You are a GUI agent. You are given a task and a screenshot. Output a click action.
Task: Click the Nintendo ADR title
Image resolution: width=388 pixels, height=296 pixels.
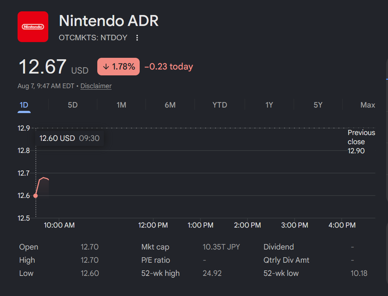pos(109,21)
